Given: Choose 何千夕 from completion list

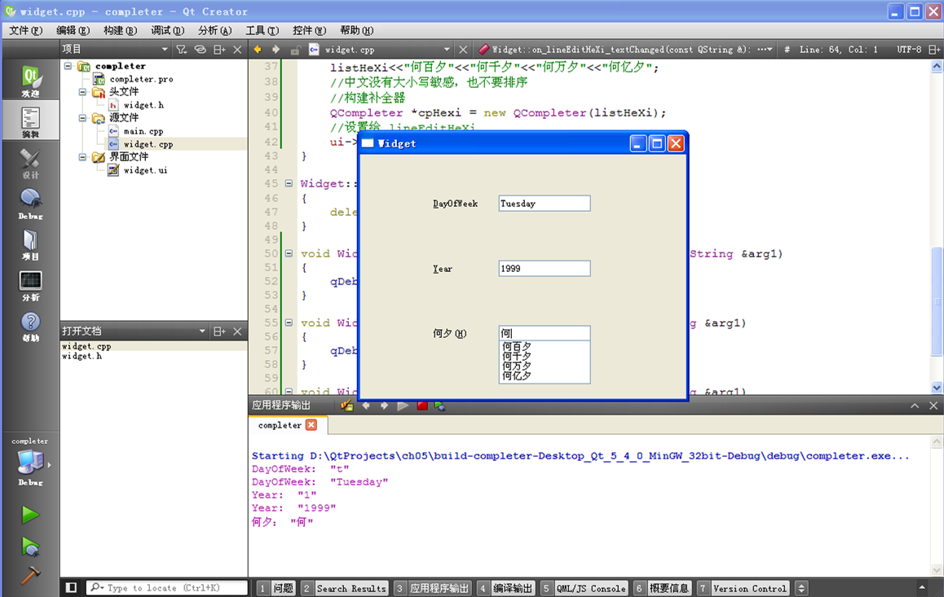Looking at the screenshot, I should pos(545,357).
